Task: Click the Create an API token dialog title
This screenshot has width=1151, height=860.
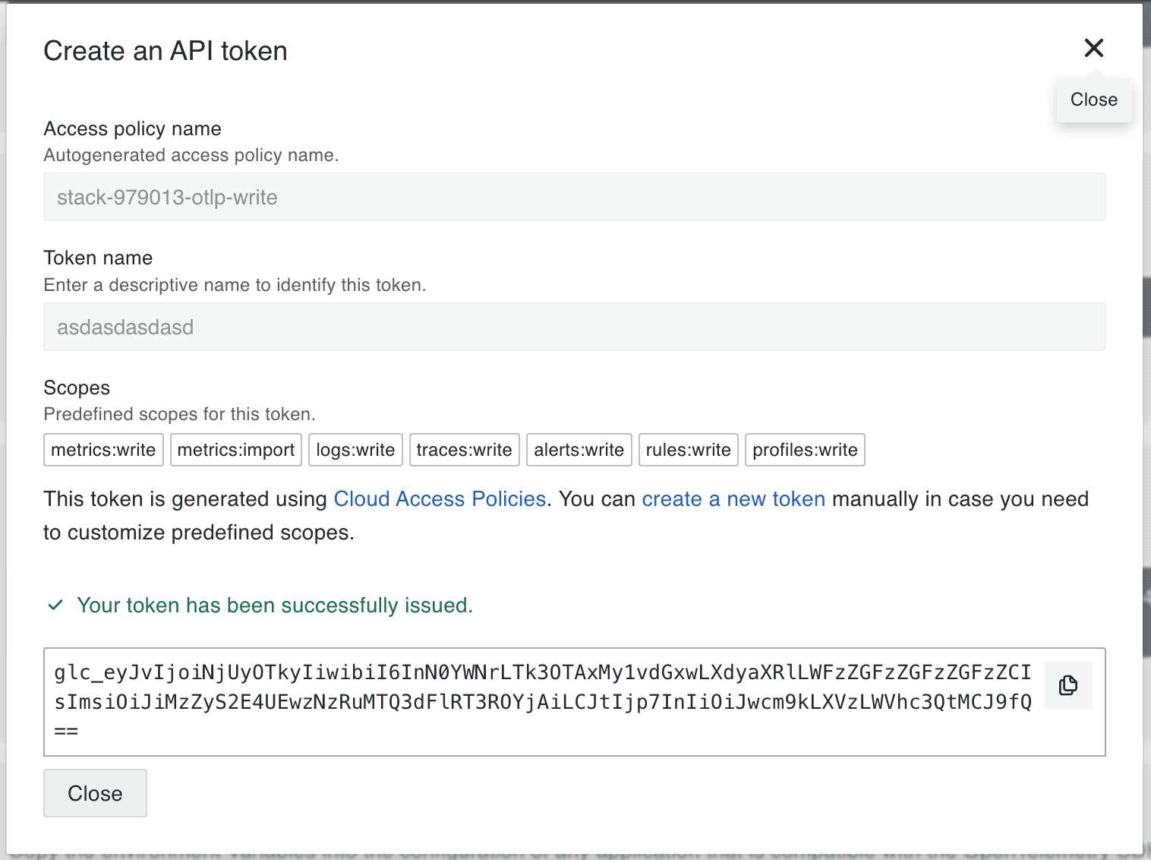Action: 166,50
